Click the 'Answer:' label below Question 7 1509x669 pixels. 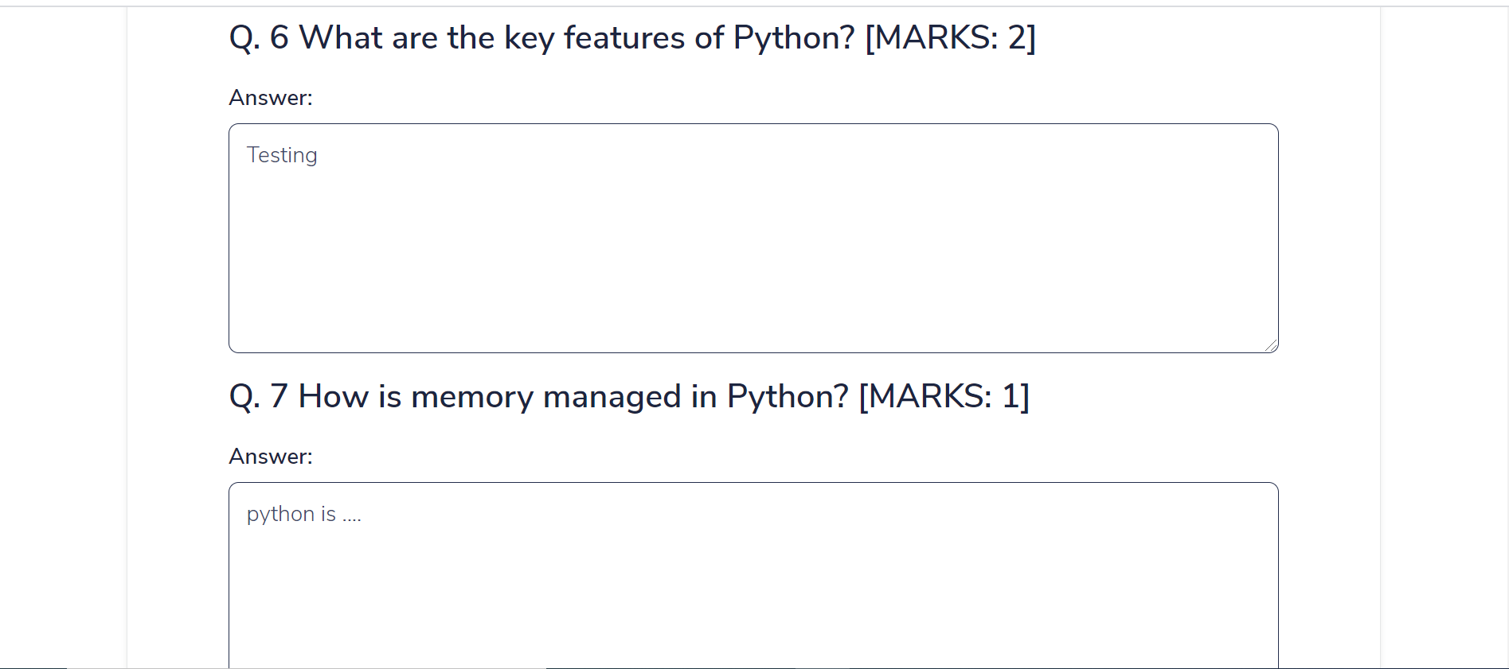[271, 457]
